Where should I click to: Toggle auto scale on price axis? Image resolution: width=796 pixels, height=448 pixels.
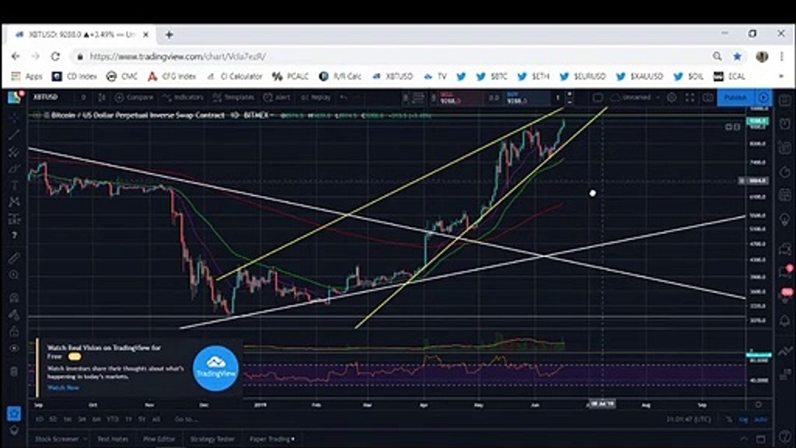760,420
